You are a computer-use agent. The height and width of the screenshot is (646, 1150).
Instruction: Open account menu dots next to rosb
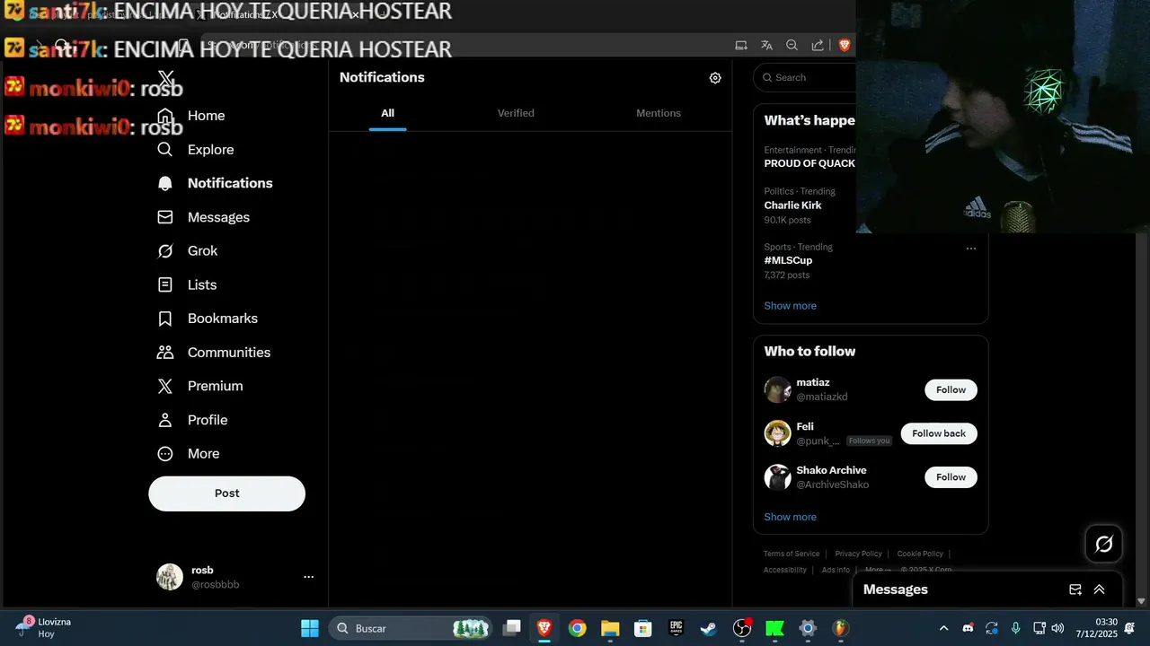pyautogui.click(x=308, y=577)
